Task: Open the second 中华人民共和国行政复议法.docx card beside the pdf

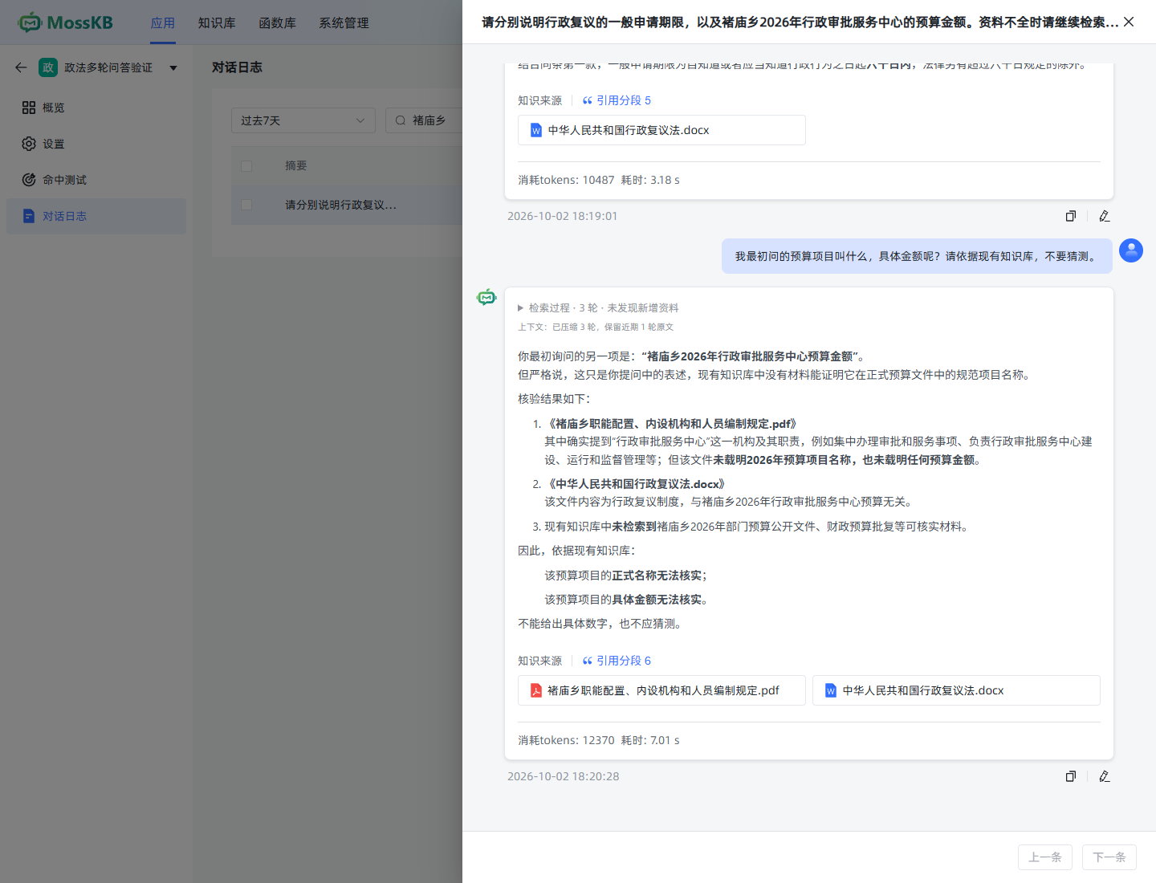Action: point(956,690)
